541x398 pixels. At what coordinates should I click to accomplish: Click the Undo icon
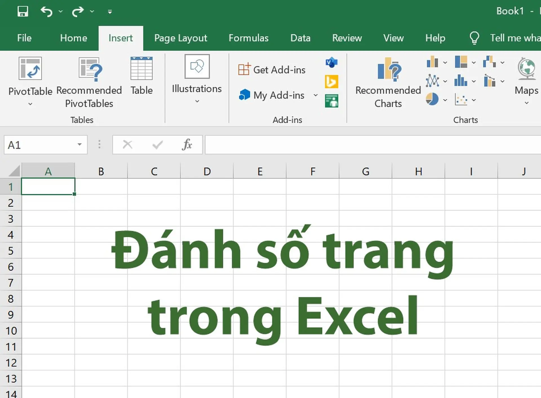pos(47,11)
